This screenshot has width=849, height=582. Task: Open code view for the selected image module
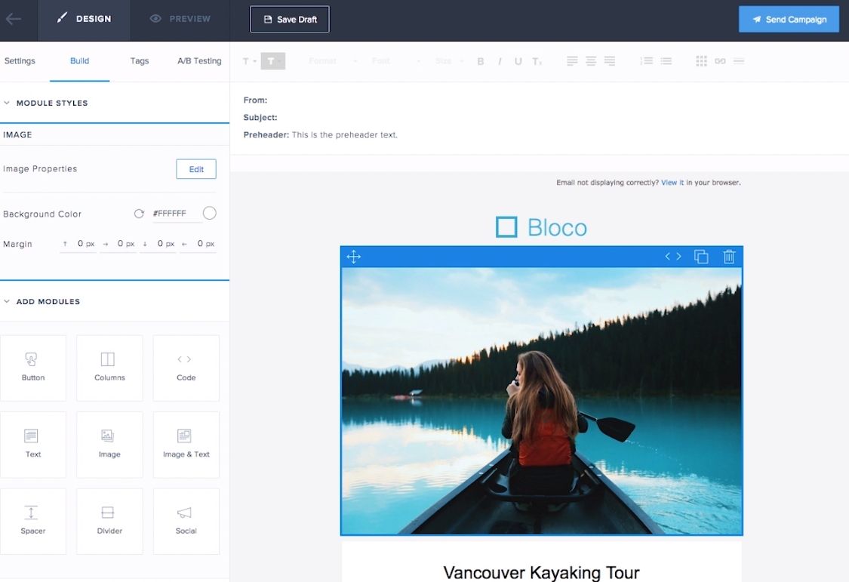point(672,257)
